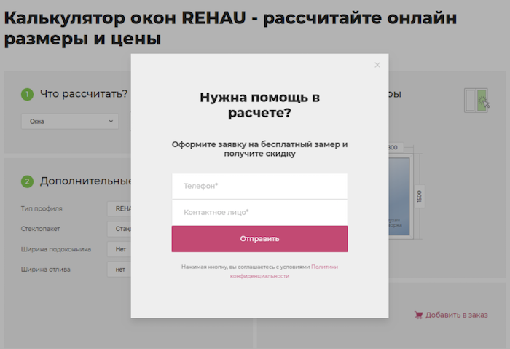
Task: Click the window sash preview
Action: click(399, 197)
